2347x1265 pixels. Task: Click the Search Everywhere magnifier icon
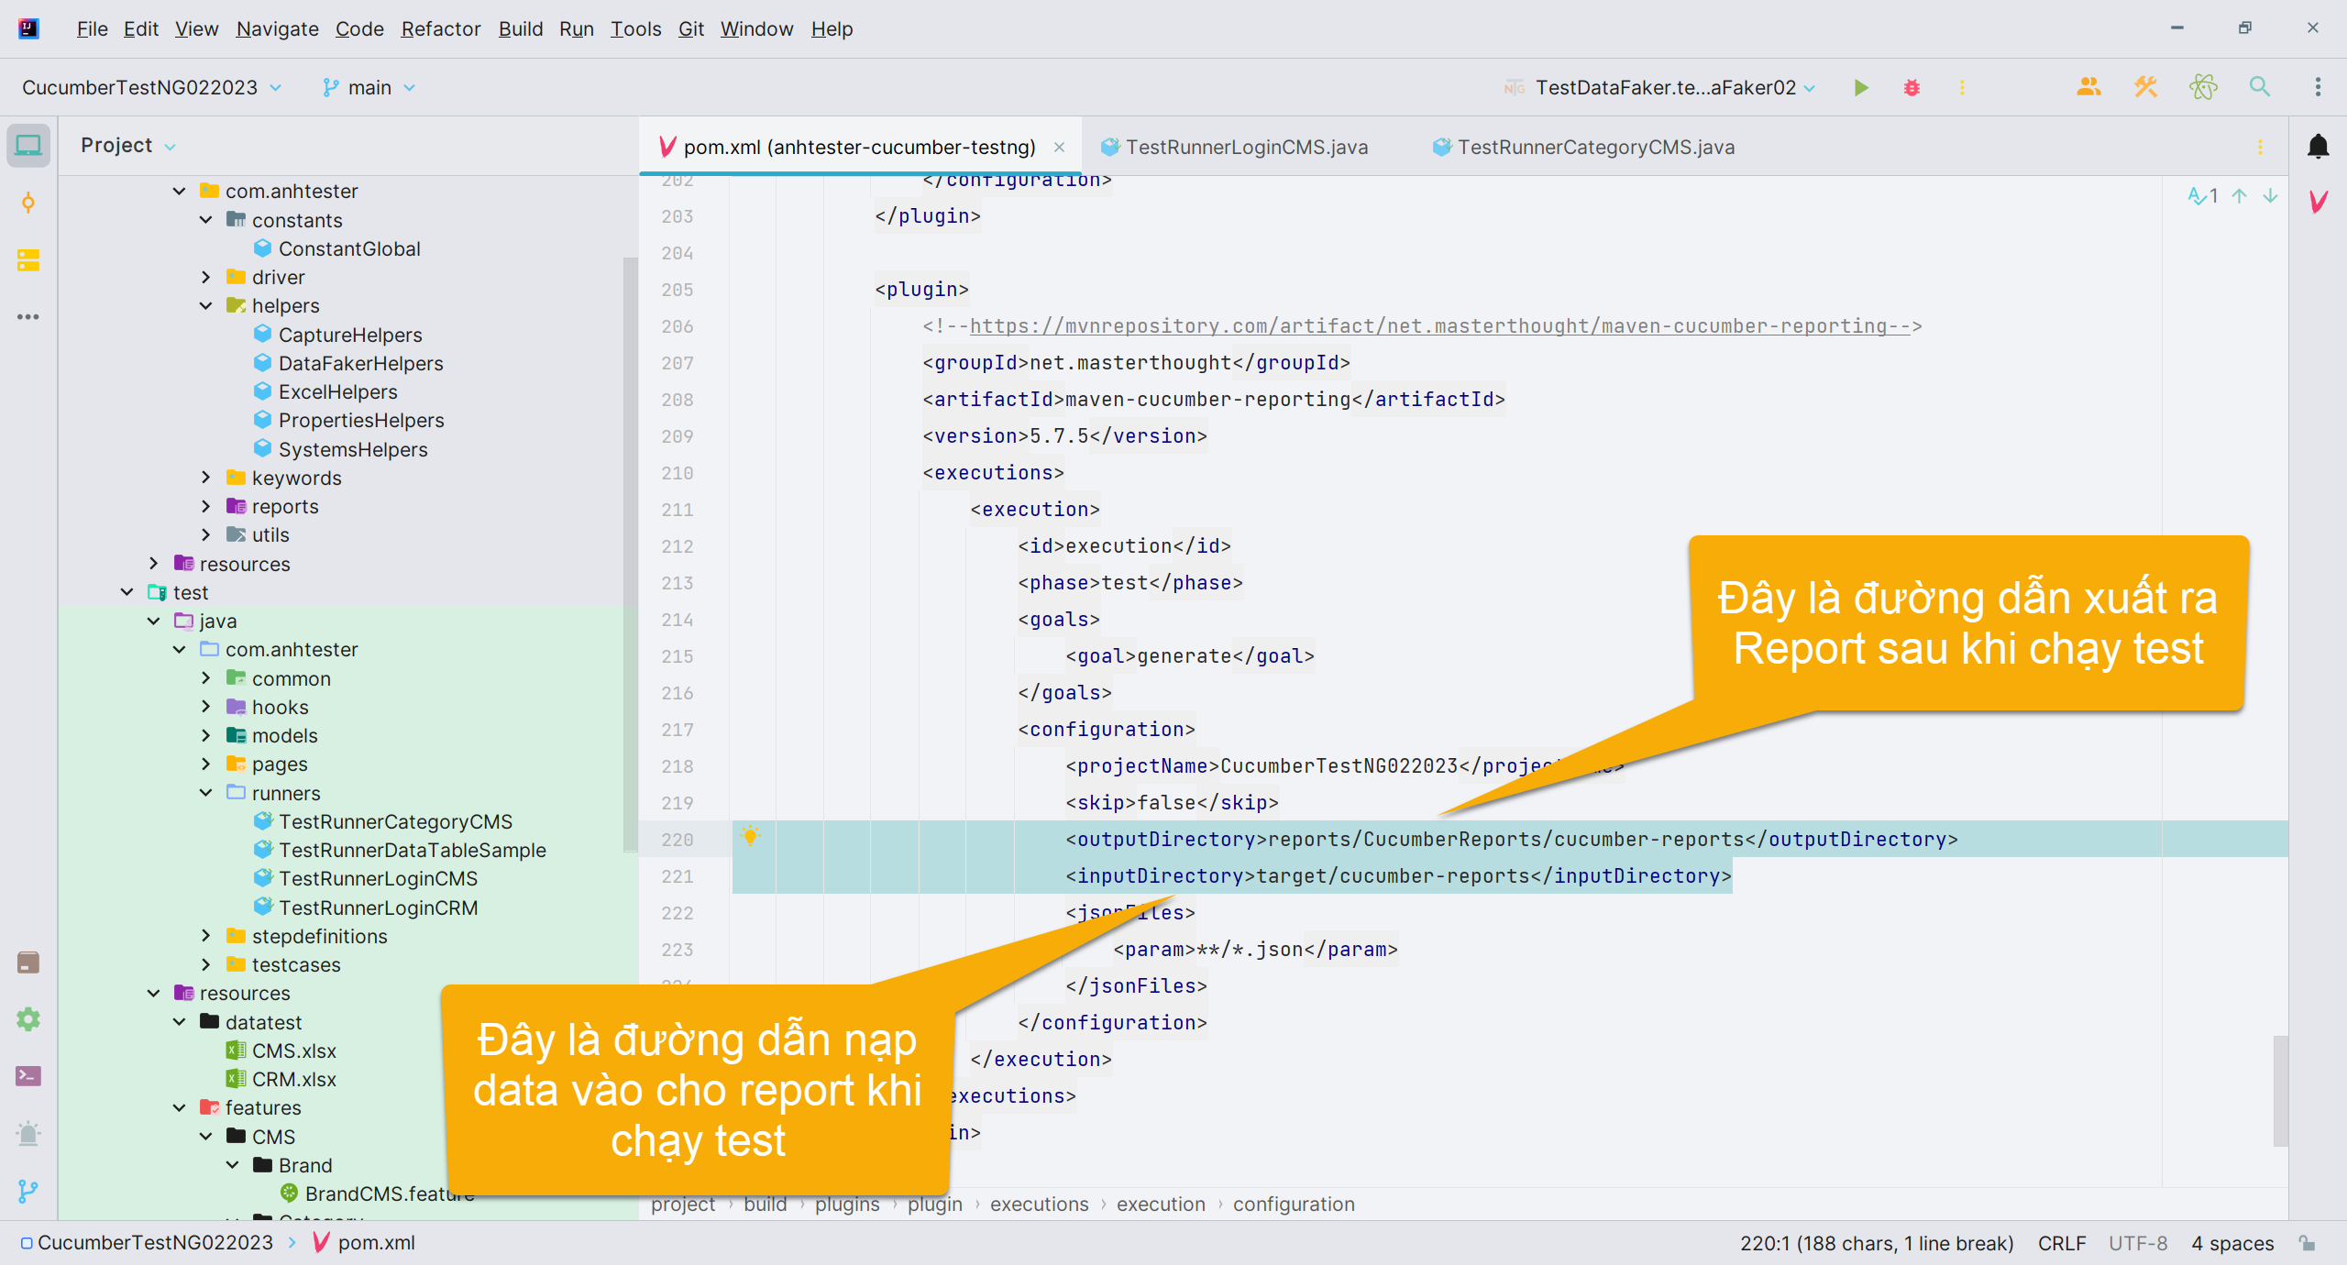(2260, 88)
